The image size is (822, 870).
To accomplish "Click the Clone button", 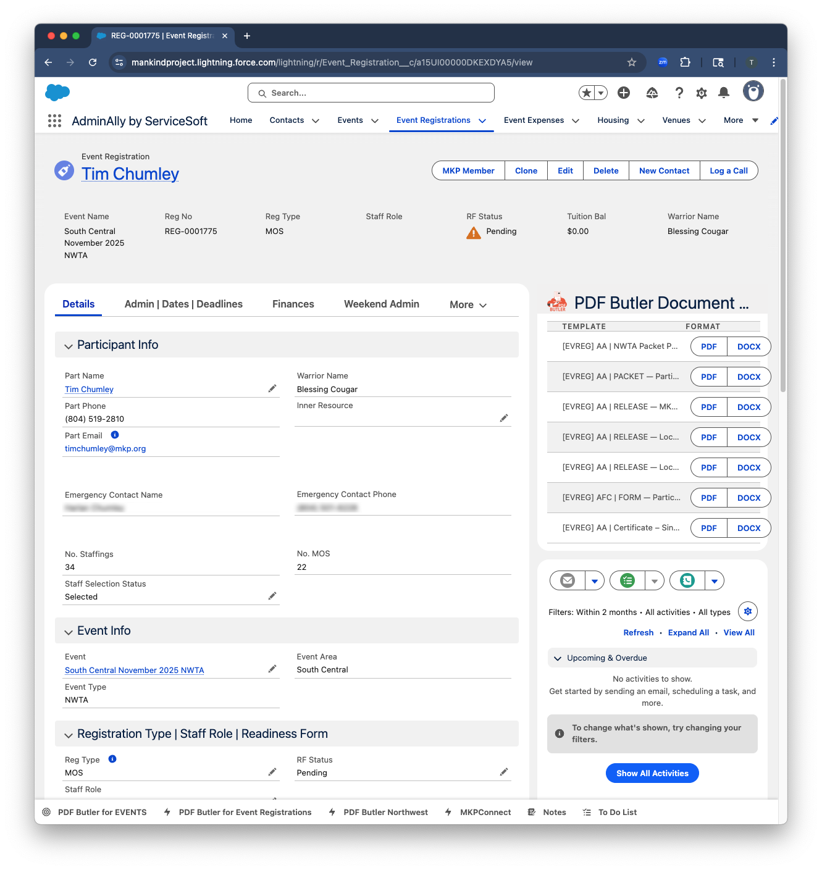I will point(526,170).
